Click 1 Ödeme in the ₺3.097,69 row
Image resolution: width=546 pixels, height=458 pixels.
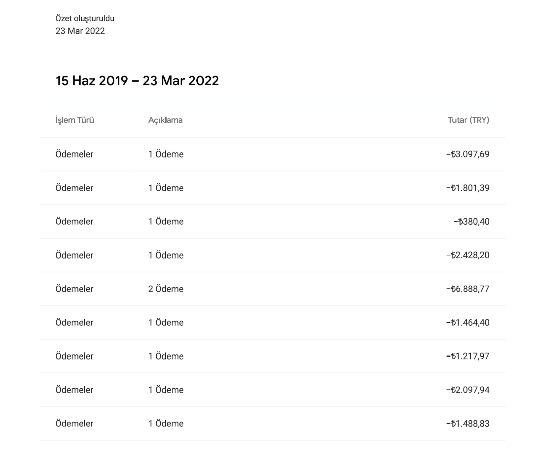click(x=166, y=154)
